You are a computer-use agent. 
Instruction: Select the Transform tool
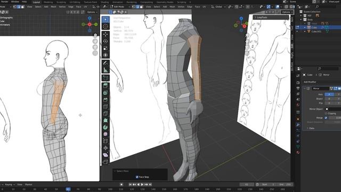[105, 55]
